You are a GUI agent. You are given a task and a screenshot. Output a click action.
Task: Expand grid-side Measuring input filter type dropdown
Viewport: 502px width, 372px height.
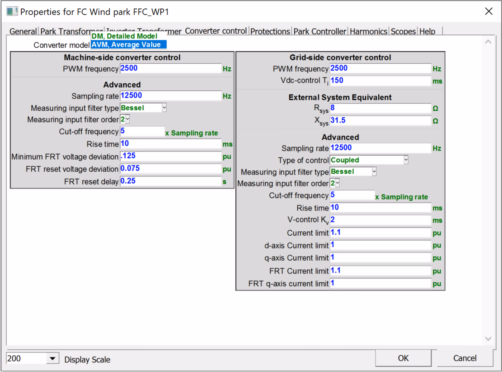[x=374, y=172]
